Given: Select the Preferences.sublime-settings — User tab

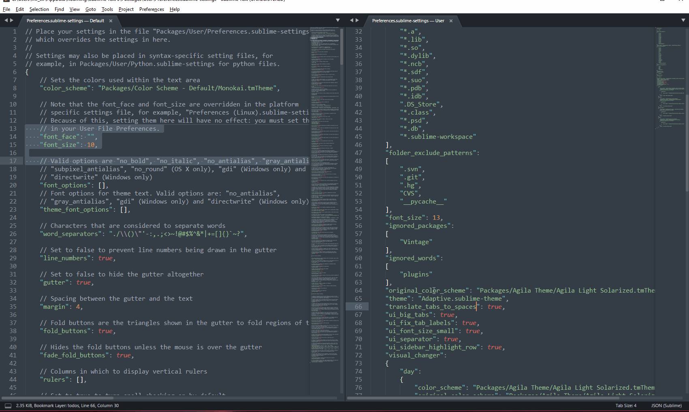Looking at the screenshot, I should [x=408, y=21].
